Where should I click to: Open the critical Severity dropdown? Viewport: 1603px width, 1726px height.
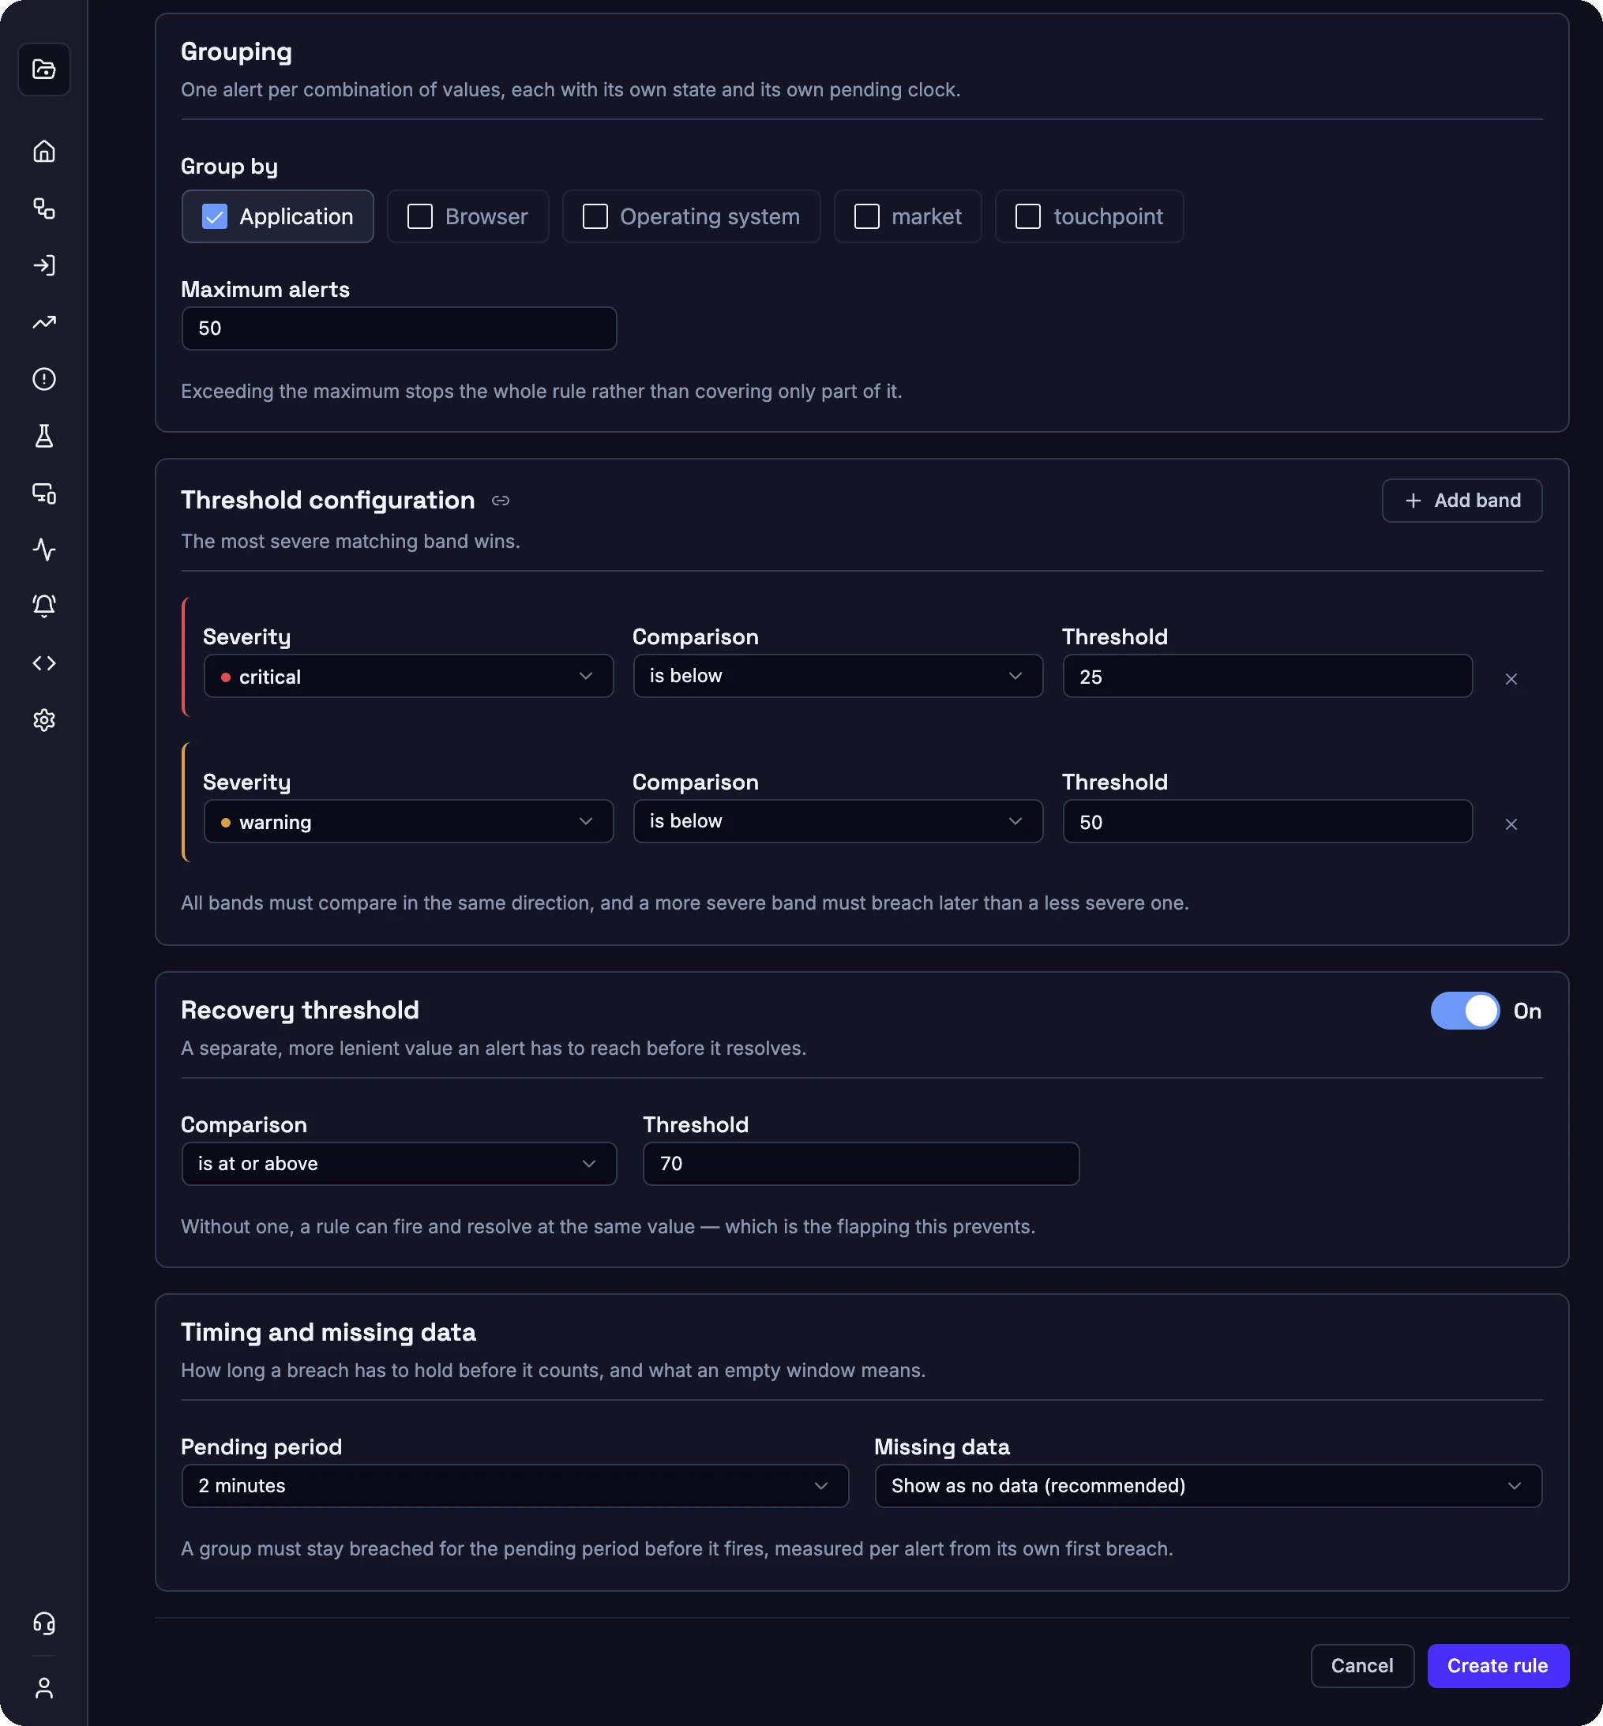(x=408, y=677)
